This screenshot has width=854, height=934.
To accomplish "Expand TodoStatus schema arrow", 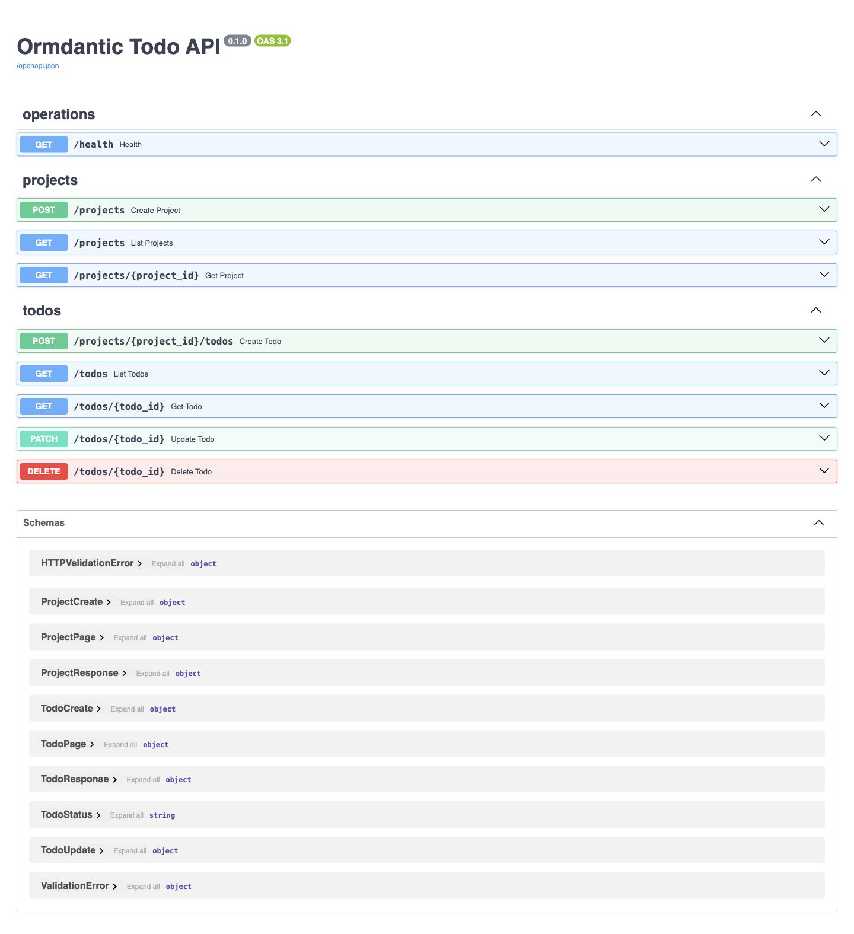I will [x=98, y=815].
